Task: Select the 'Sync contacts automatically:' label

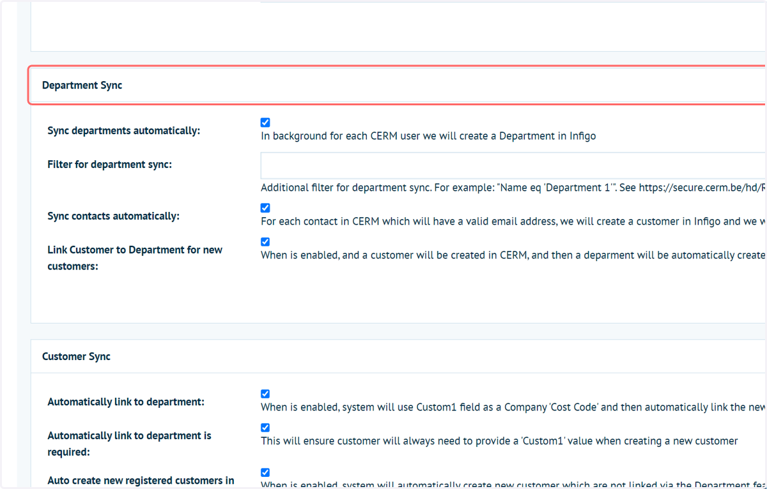Action: tap(113, 216)
